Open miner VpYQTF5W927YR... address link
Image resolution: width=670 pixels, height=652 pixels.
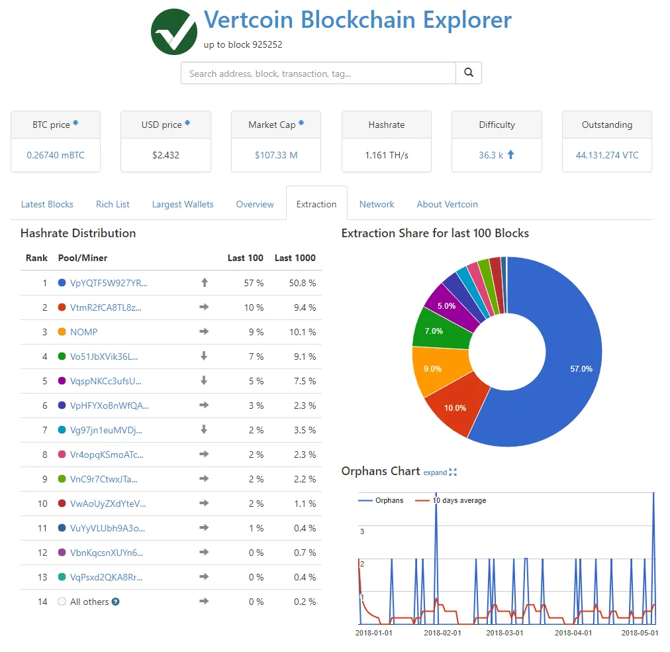[x=109, y=283]
